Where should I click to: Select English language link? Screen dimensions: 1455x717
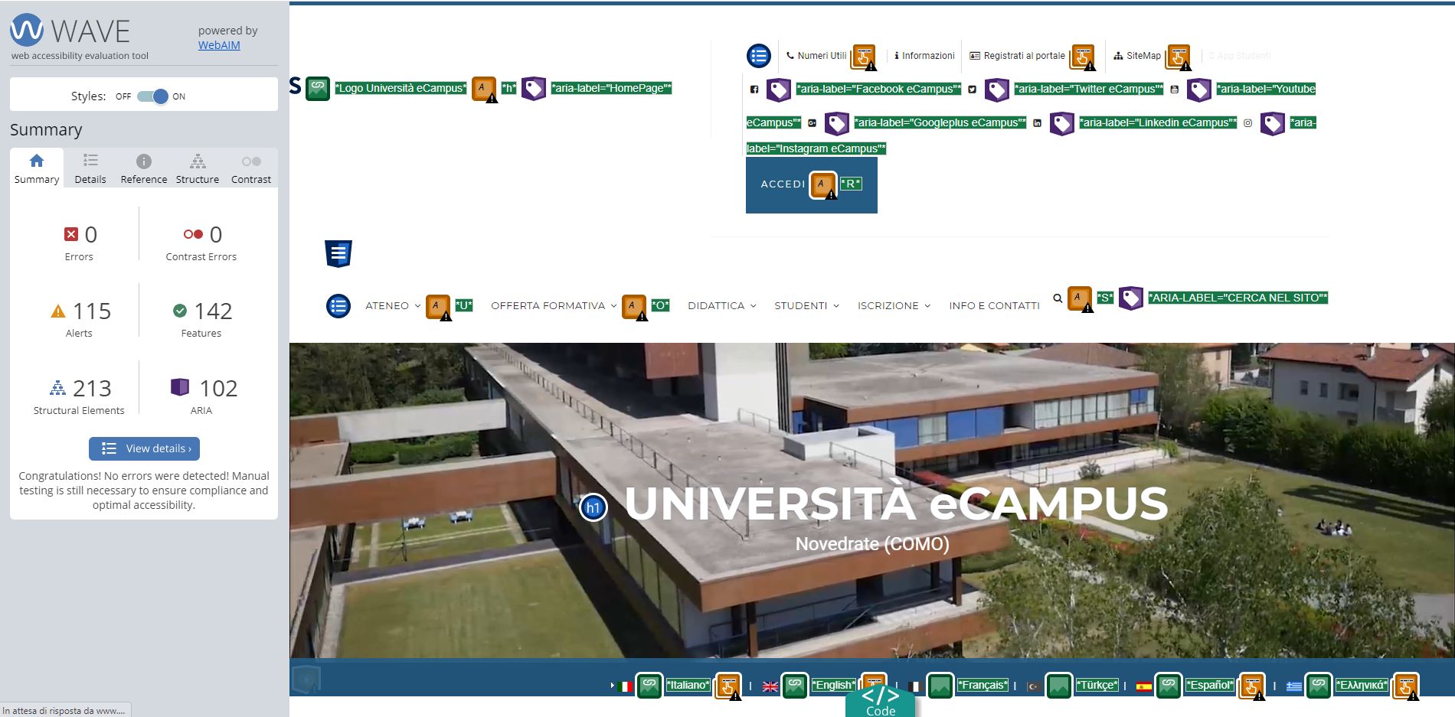pyautogui.click(x=833, y=685)
